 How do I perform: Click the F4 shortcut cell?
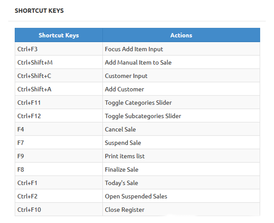coord(21,129)
